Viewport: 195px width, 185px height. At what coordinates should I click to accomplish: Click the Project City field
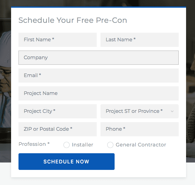pos(57,111)
